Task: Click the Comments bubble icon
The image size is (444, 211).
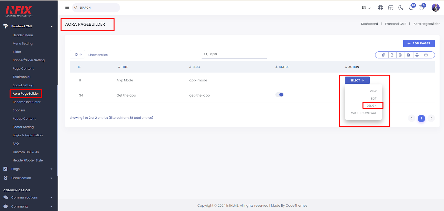Action: pos(6,206)
